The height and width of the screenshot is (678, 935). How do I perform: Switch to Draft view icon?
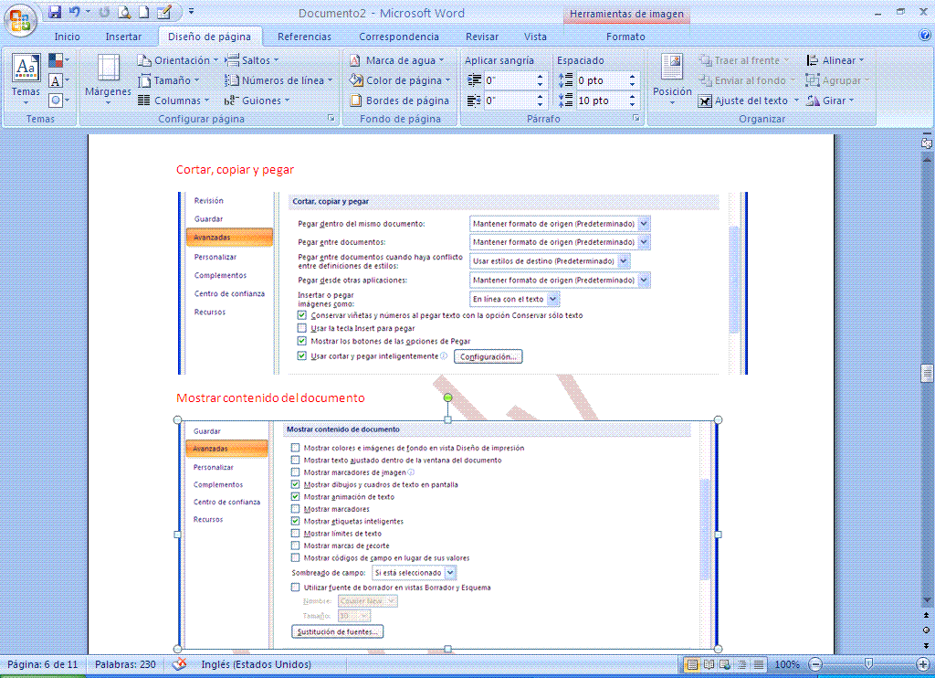pos(759,664)
